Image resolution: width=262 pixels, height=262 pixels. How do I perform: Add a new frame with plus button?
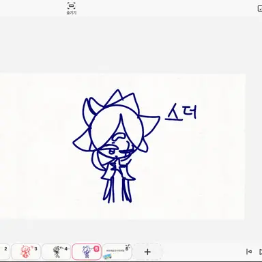(147, 252)
